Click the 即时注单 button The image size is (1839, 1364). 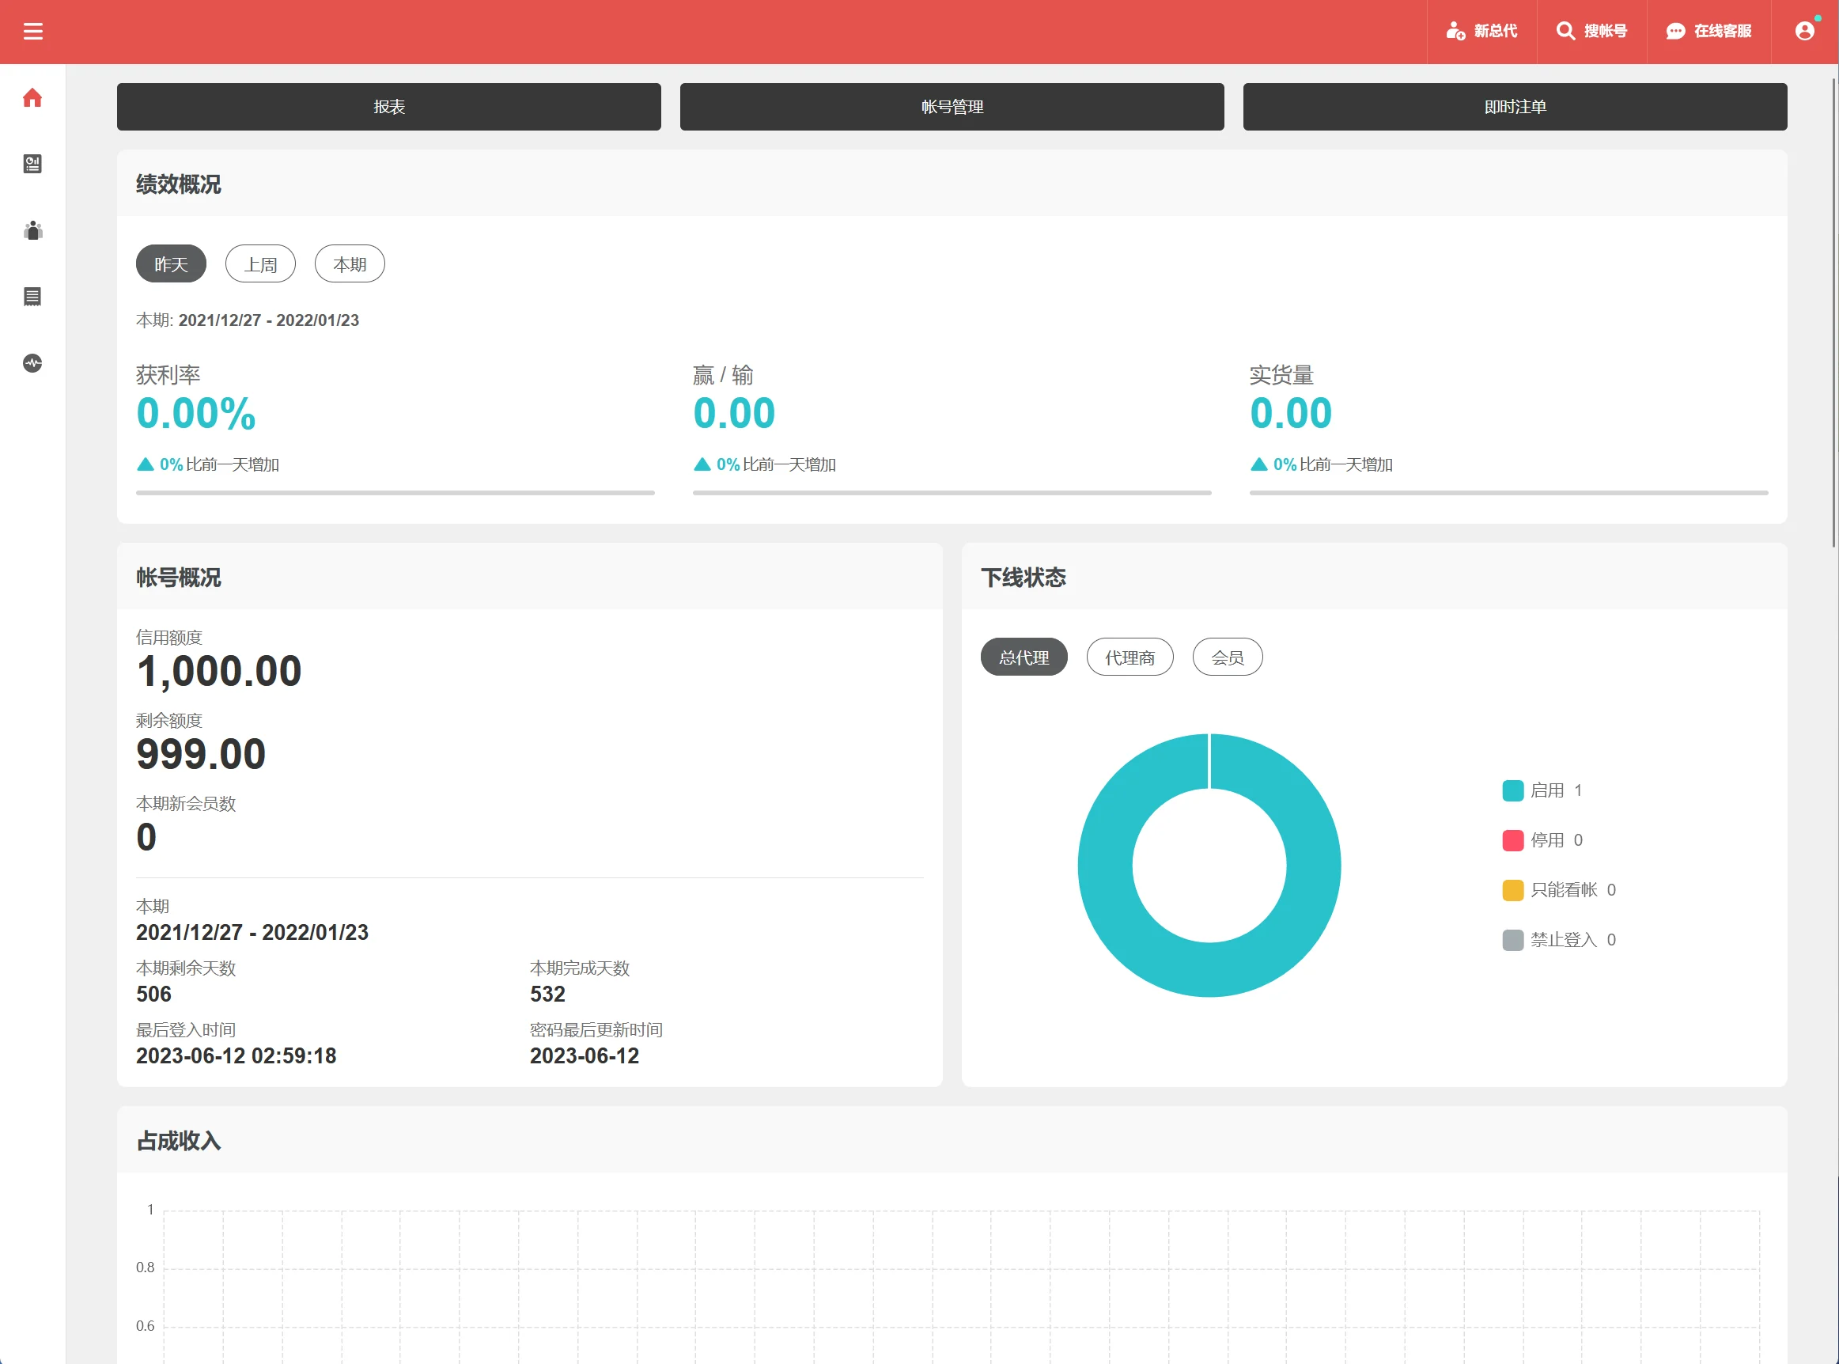point(1515,107)
